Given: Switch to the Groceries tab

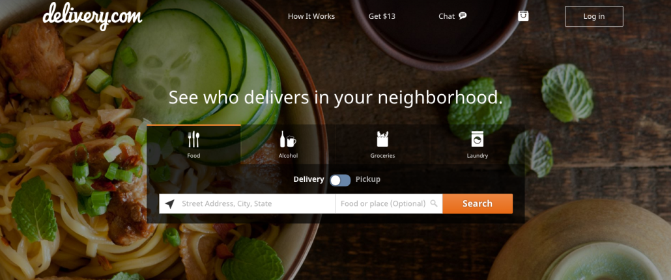Looking at the screenshot, I should click(x=382, y=144).
